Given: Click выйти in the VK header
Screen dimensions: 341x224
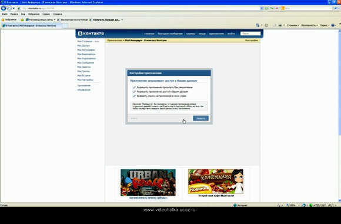Looking at the screenshot, I should point(231,34).
